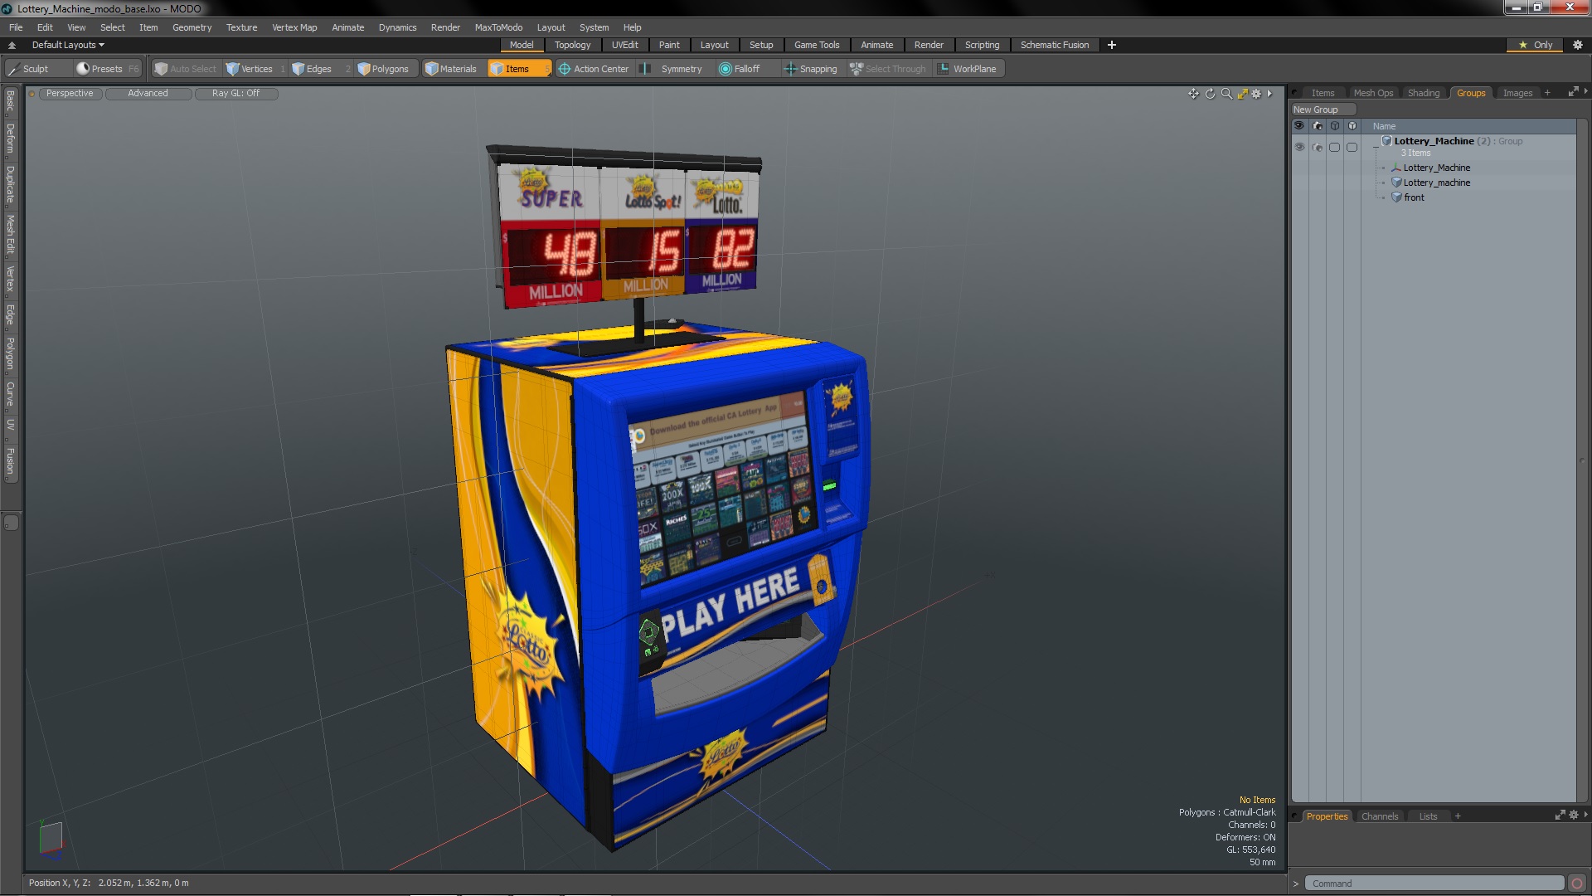
Task: Expand the Groups panel options arrow
Action: 1585,92
